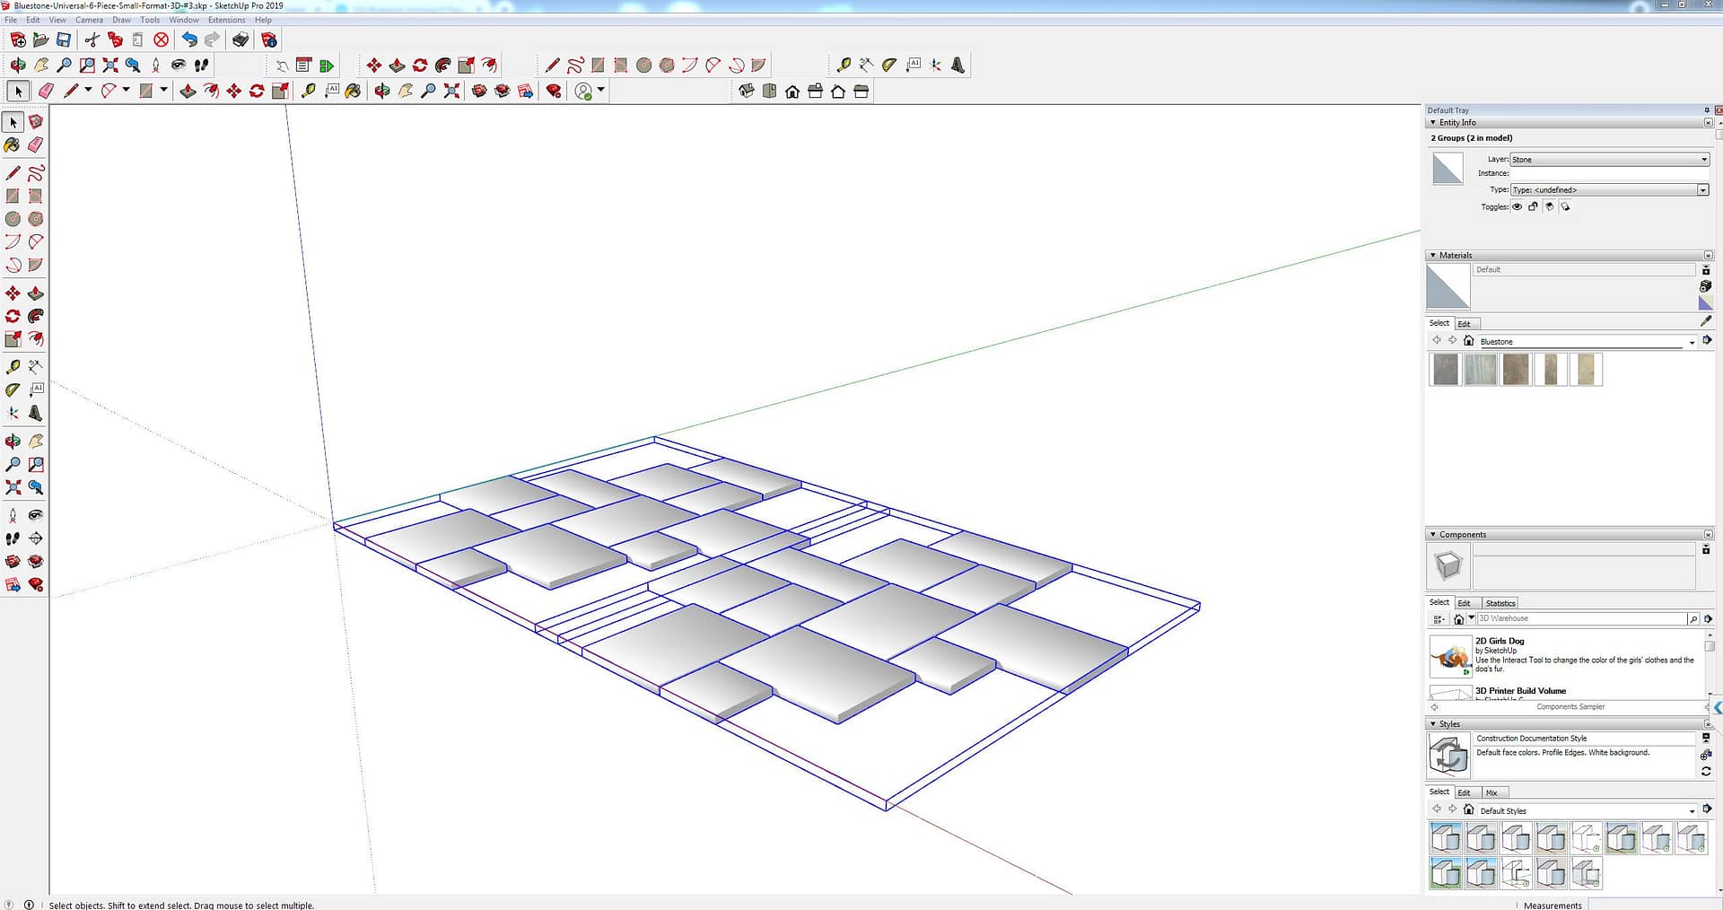Viewport: 1723px width, 910px height.
Task: Click the Undo arrow icon
Action: pos(188,39)
